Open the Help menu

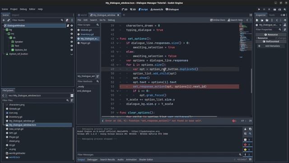tap(40, 9)
